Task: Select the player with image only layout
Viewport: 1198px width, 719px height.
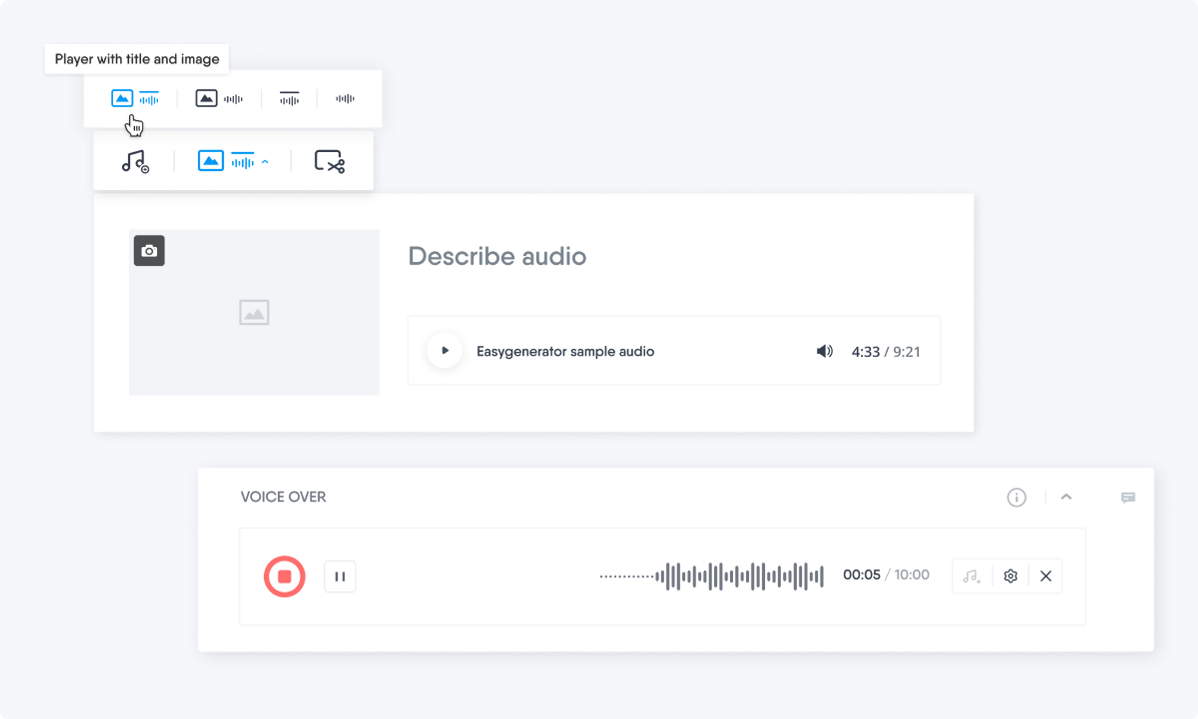Action: [x=220, y=98]
